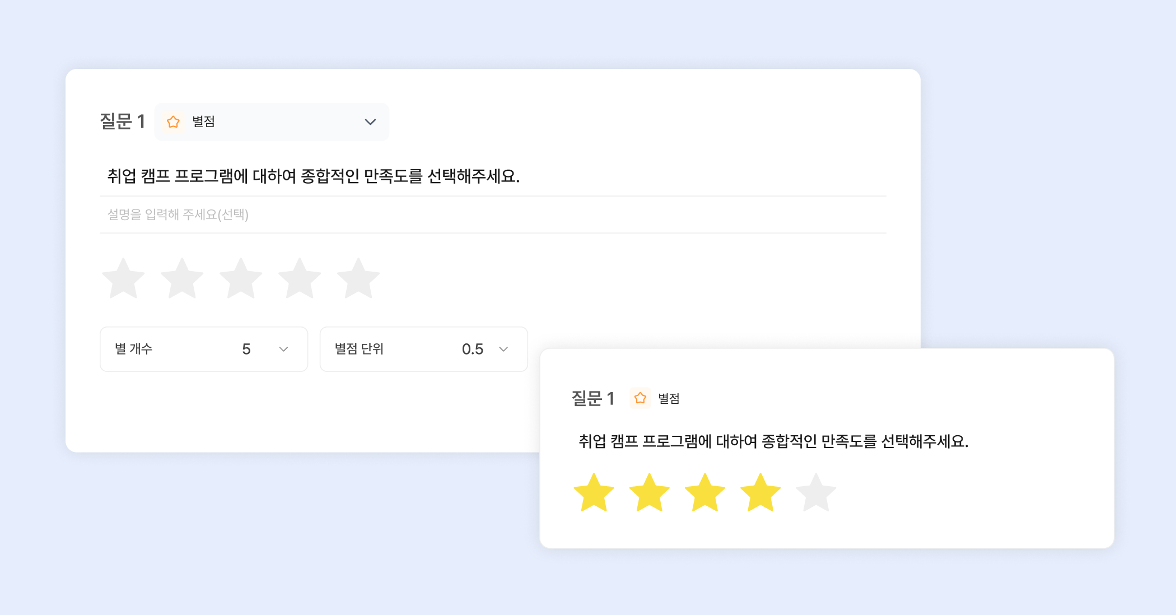Click the chevron next to star count 5

coord(283,349)
